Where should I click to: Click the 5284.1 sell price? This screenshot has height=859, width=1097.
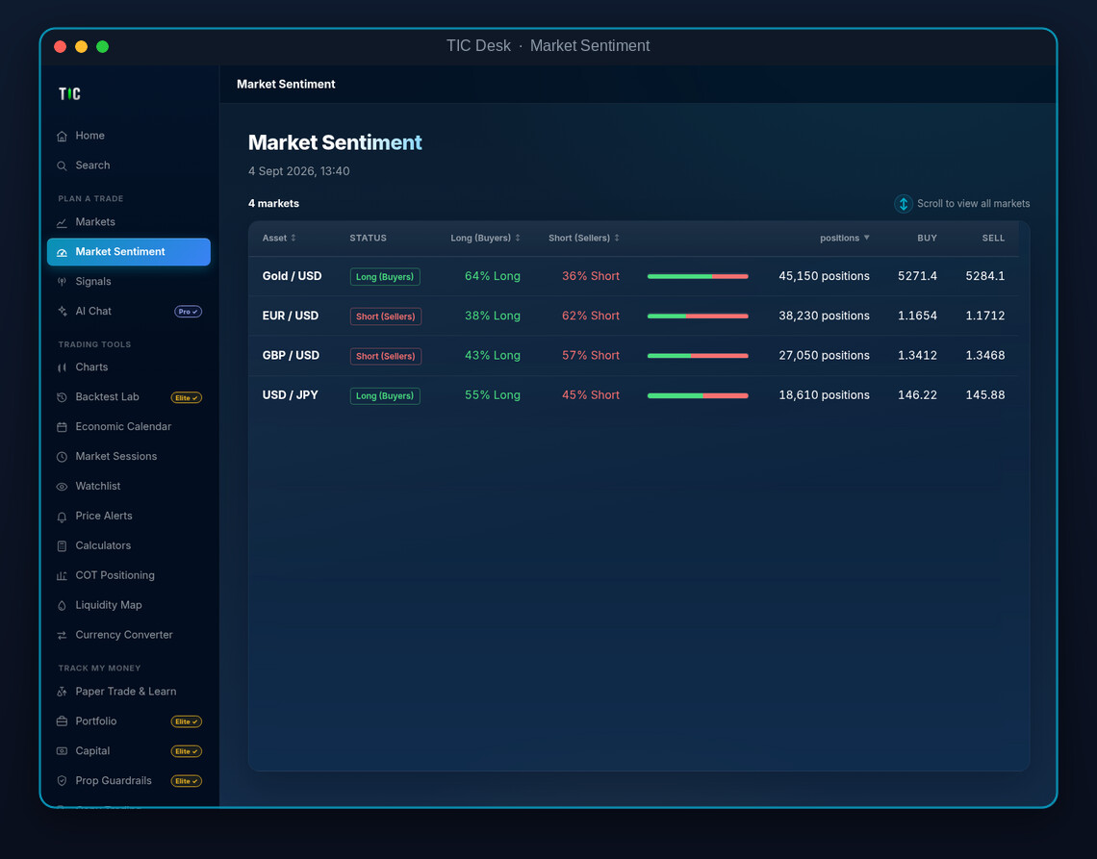[985, 276]
